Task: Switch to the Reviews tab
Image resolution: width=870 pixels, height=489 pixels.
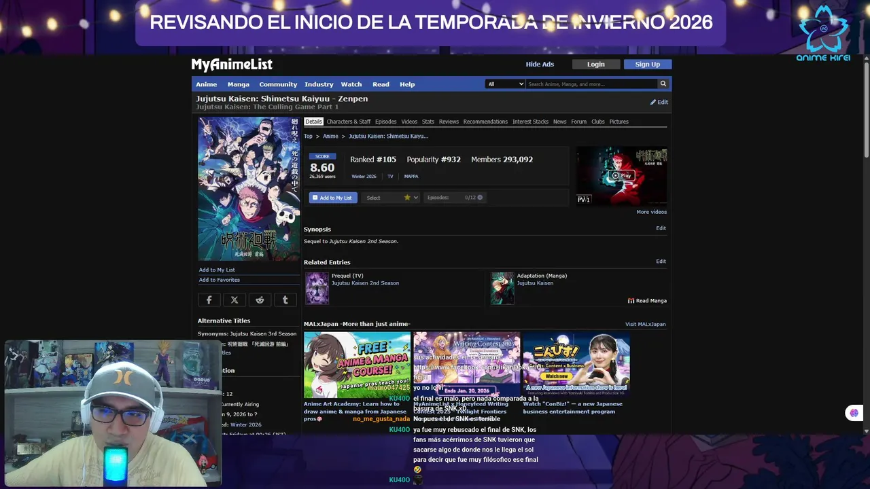Action: point(449,122)
